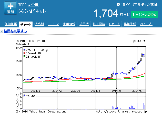Open the 詳細情報 tab

click(11, 24)
